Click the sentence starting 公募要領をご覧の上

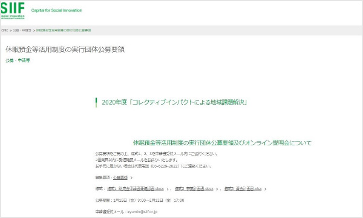click(157, 154)
